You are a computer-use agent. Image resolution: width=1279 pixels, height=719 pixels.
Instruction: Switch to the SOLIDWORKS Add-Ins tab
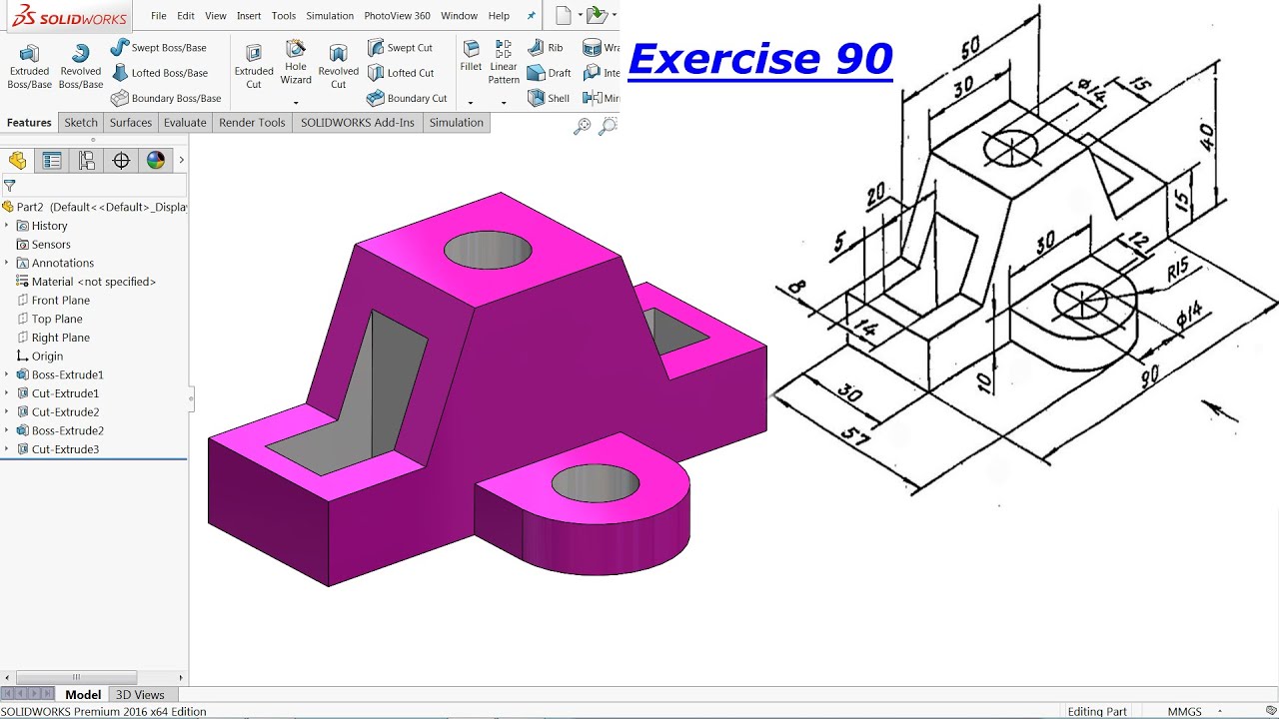358,123
